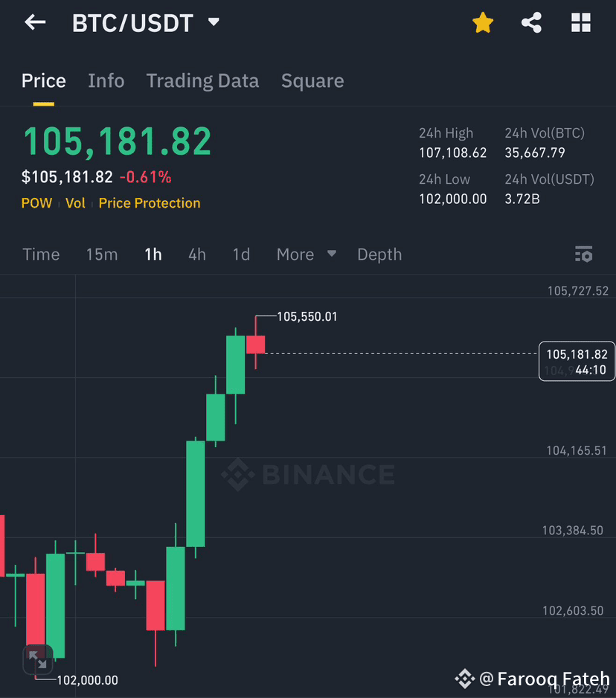Viewport: 616px width, 698px height.
Task: Click the large 105,181.82 price text
Action: [x=118, y=141]
